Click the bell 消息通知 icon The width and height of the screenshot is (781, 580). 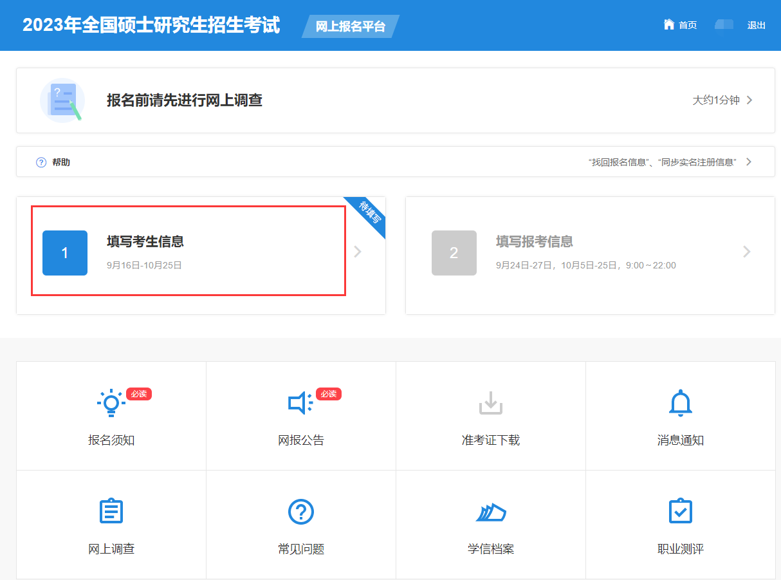(681, 403)
